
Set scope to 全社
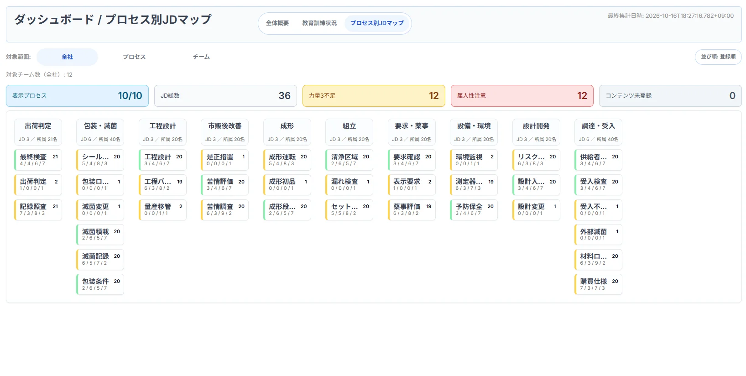coord(67,57)
